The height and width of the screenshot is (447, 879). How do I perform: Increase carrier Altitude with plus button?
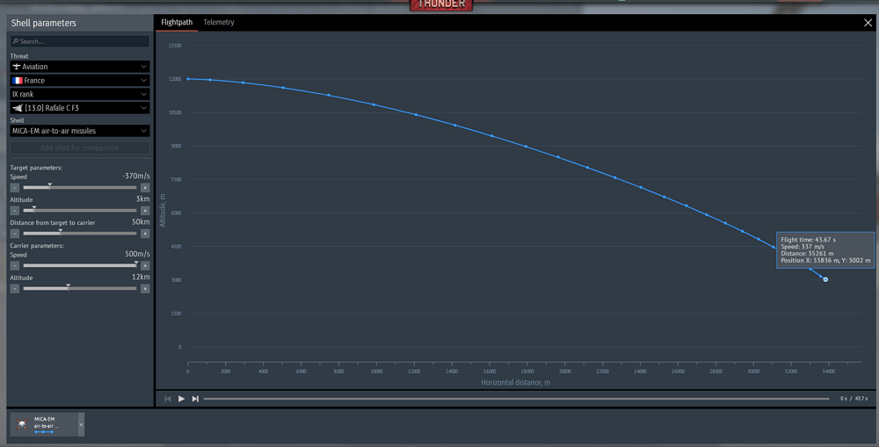click(145, 288)
